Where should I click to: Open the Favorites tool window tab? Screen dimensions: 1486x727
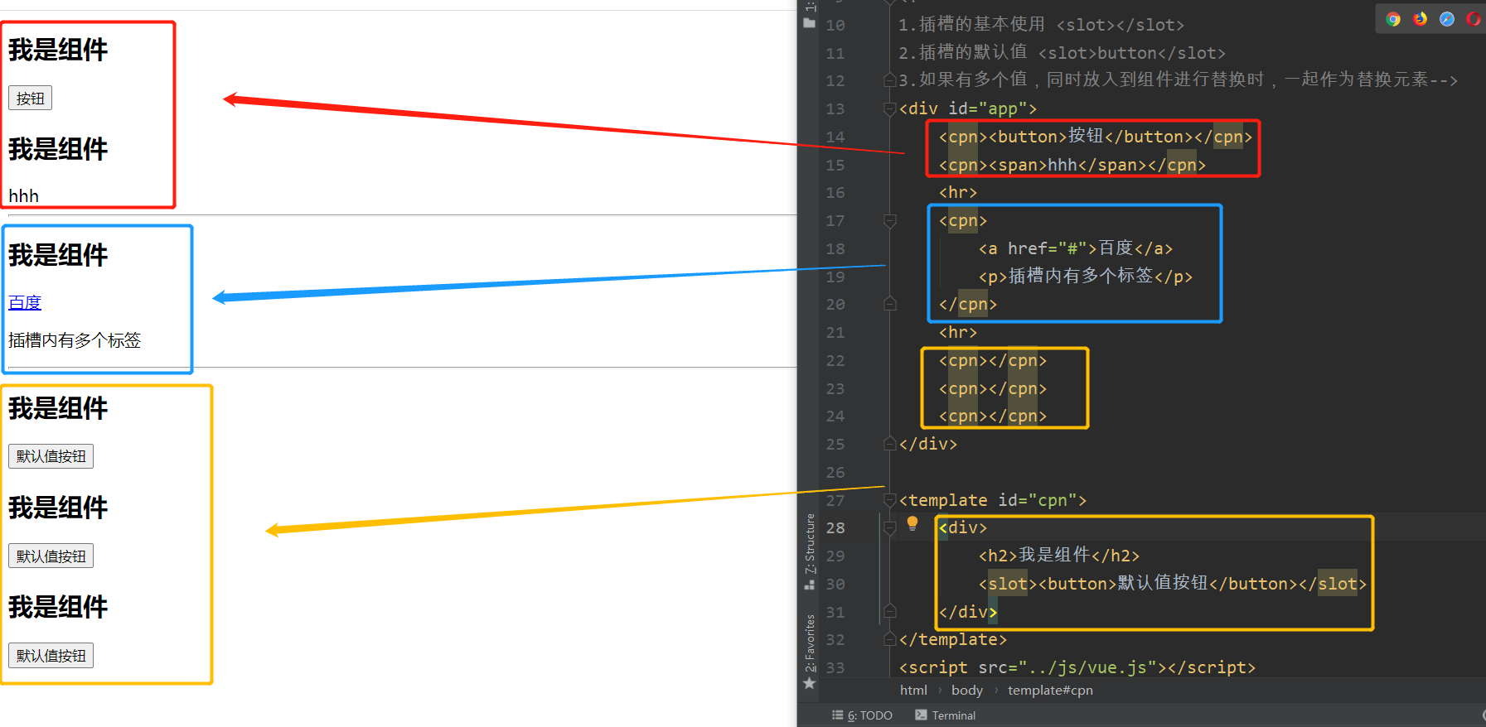point(810,651)
